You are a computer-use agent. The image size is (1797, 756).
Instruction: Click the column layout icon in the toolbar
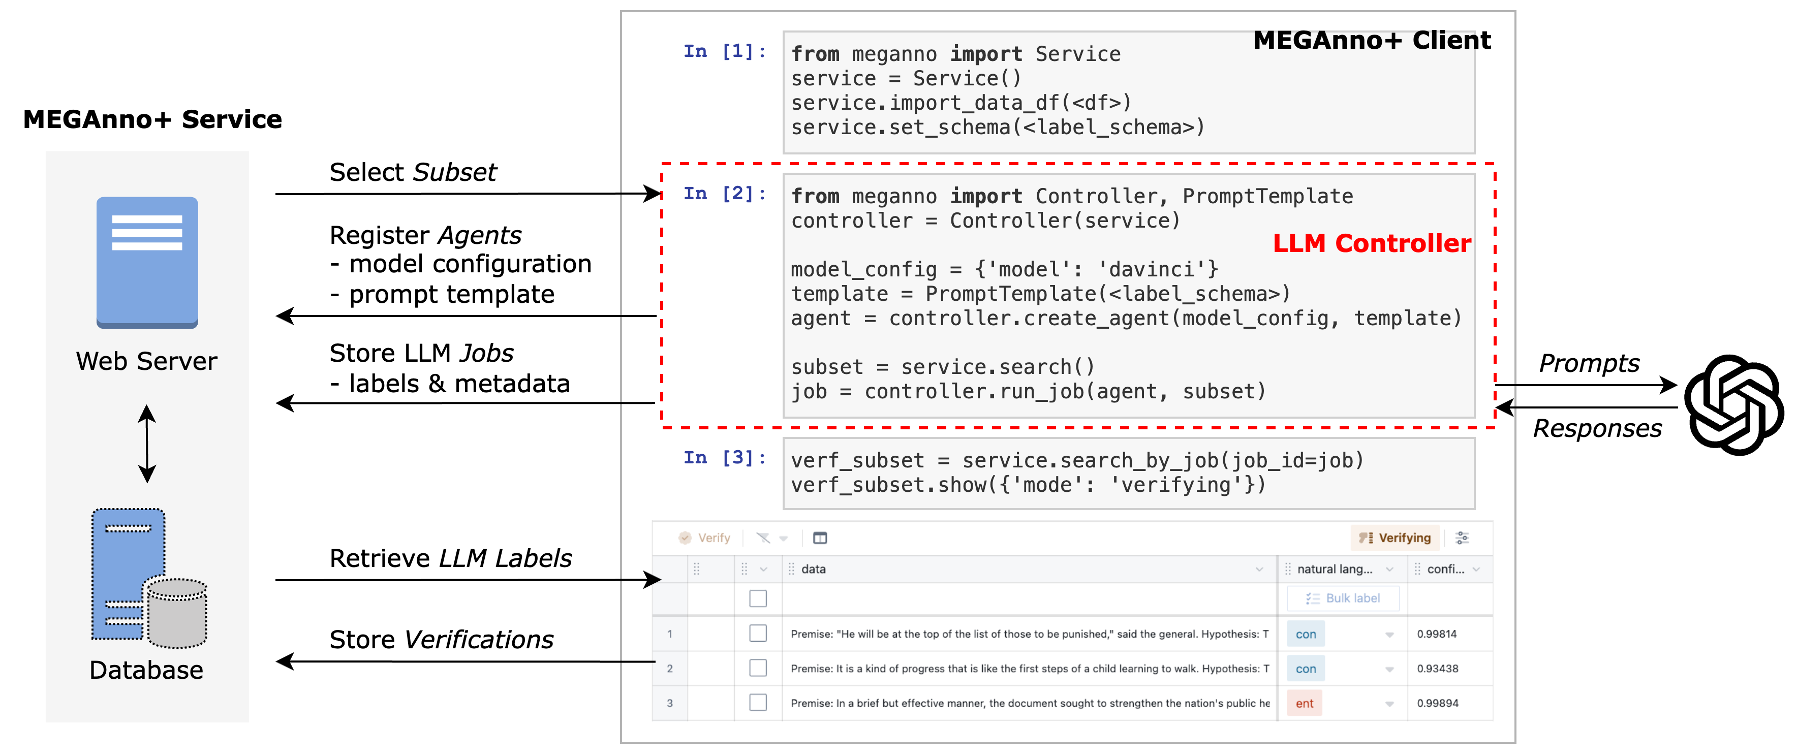click(x=820, y=538)
